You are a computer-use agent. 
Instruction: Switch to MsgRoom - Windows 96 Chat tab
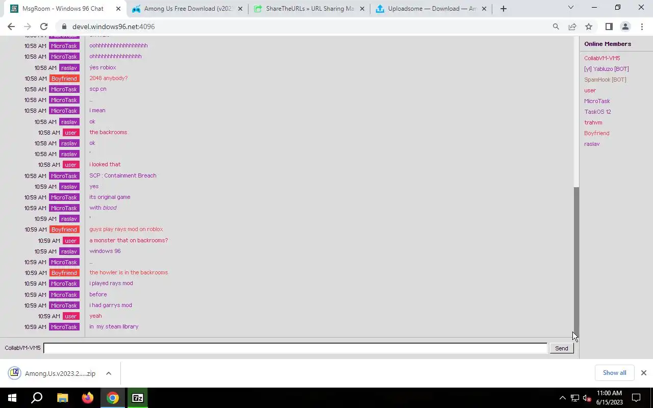63,9
